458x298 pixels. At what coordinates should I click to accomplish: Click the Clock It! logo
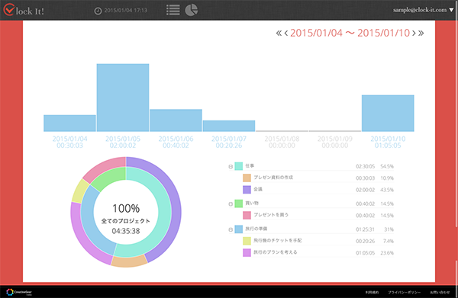pyautogui.click(x=24, y=10)
